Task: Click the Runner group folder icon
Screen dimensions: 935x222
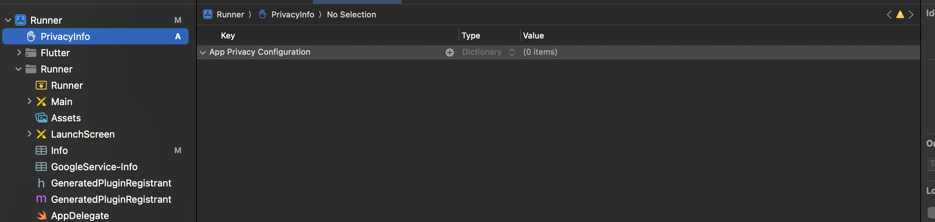Action: coord(31,69)
